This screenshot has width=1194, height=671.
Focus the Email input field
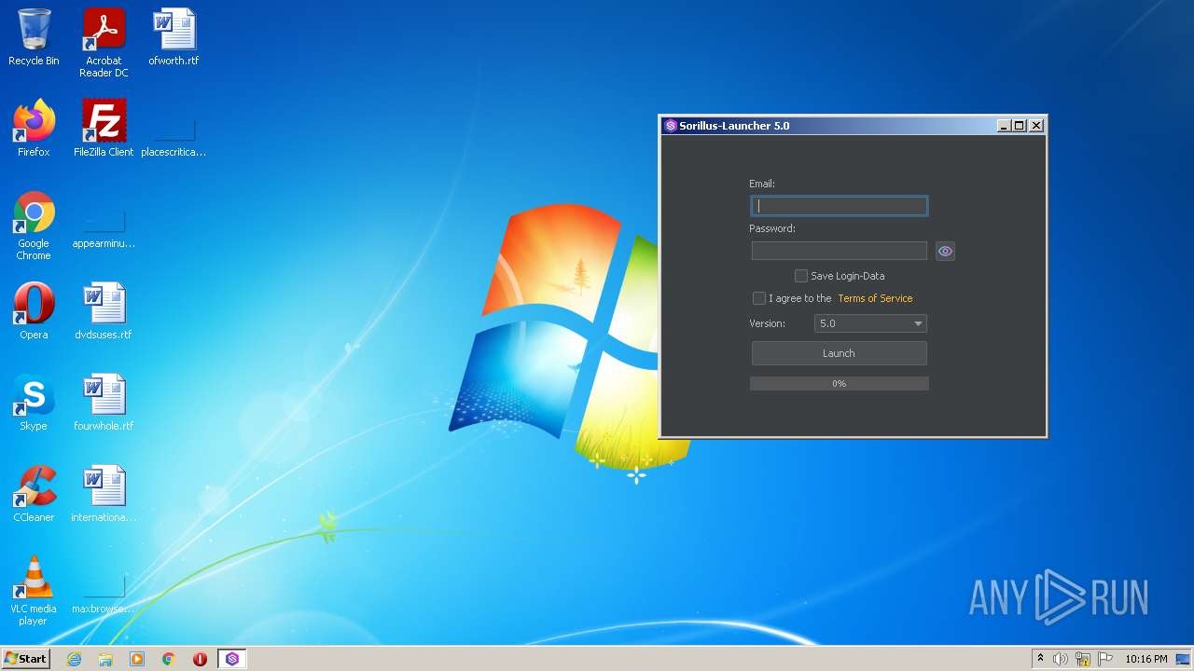pos(839,206)
